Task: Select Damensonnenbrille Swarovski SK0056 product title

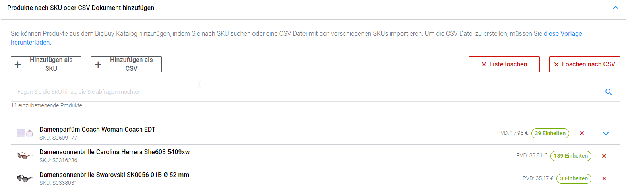Action: [x=114, y=175]
